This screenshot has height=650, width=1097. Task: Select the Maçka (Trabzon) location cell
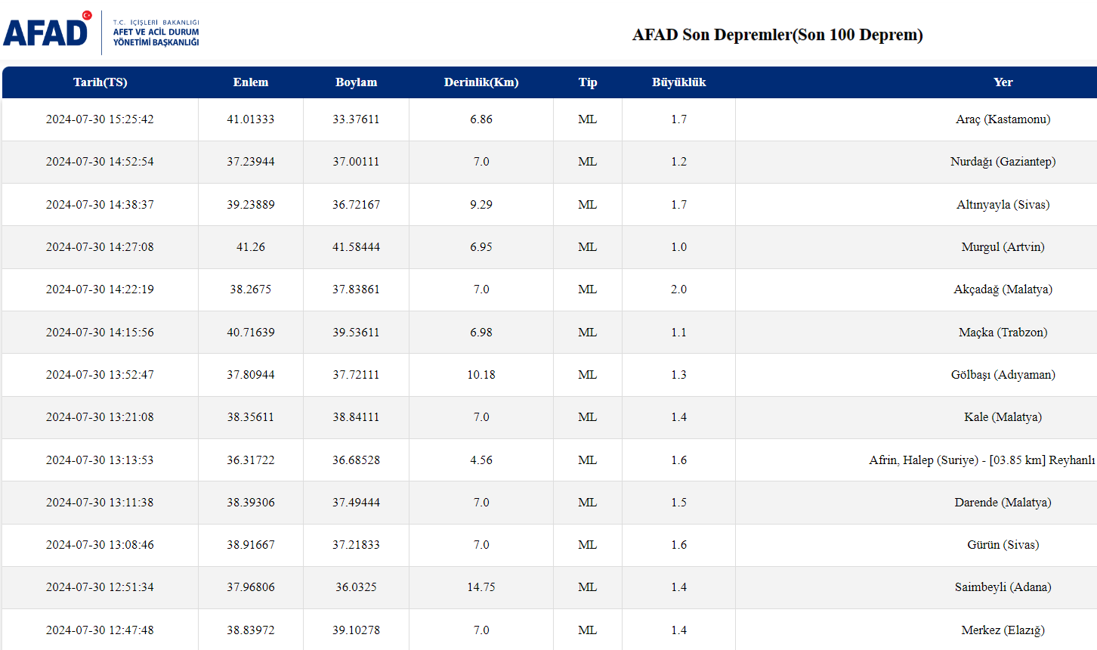pos(1003,333)
